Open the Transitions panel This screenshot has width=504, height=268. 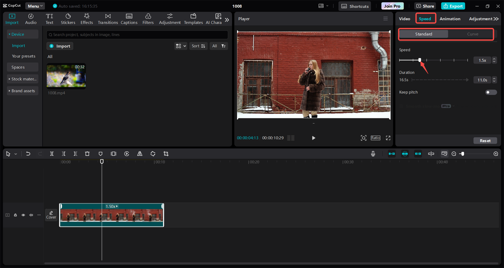tap(108, 19)
